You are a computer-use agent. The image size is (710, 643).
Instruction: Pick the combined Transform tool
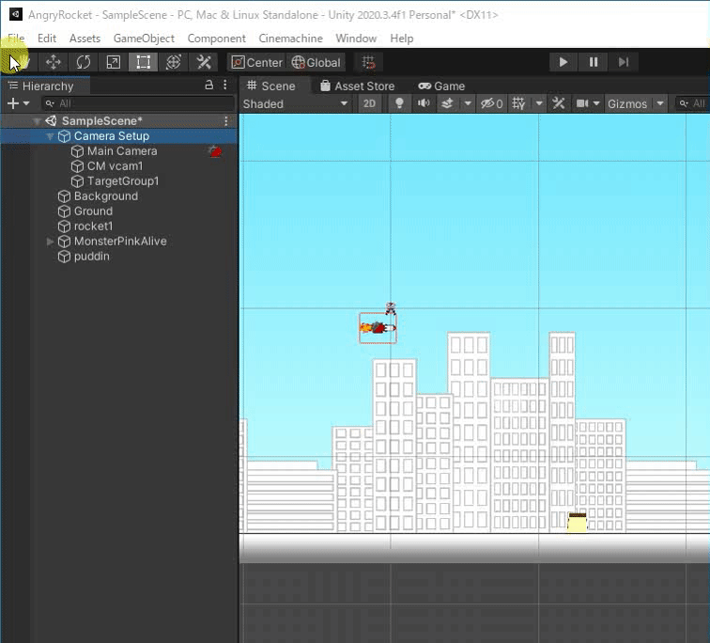(173, 62)
